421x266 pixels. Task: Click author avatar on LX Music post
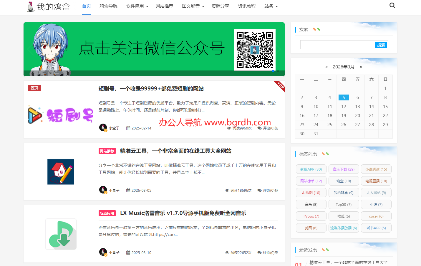tap(103, 252)
